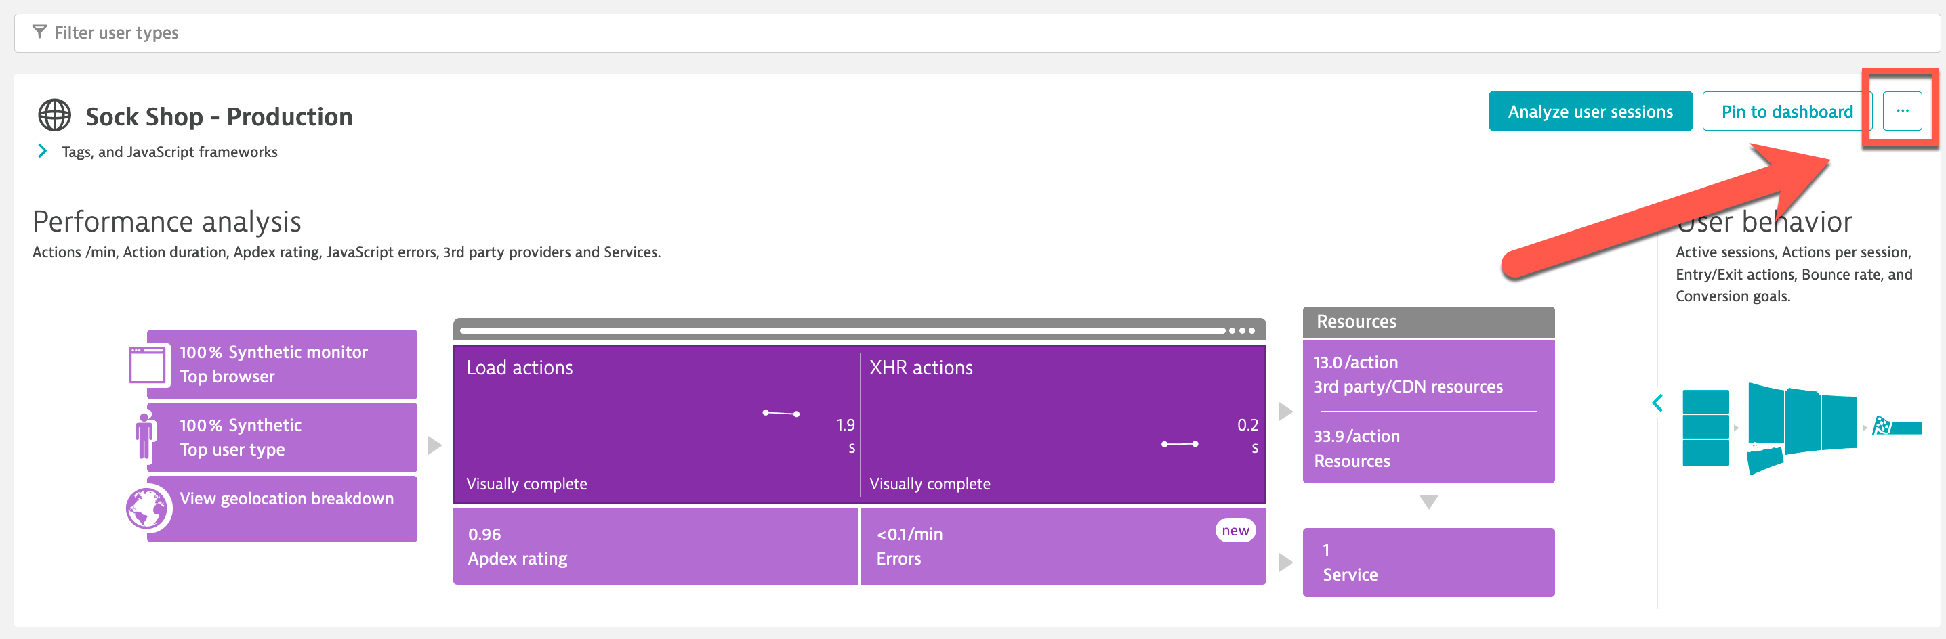Click the browser window icon
Screen dimensions: 1946x639
point(147,364)
